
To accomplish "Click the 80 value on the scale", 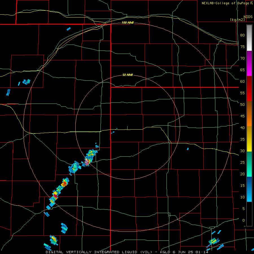I will (x=242, y=35).
